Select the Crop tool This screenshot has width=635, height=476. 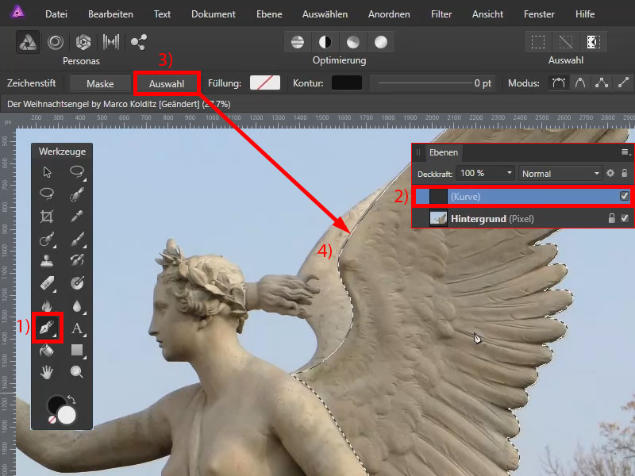[47, 217]
